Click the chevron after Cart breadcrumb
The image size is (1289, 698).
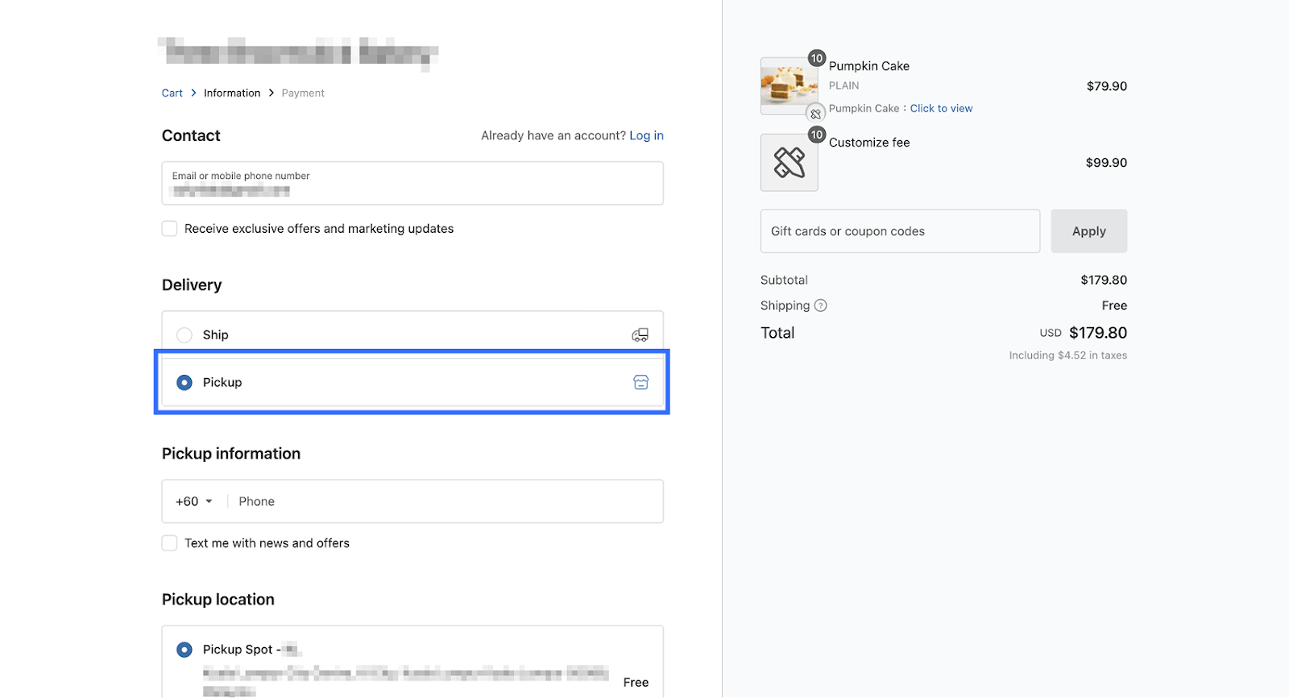[x=193, y=93]
